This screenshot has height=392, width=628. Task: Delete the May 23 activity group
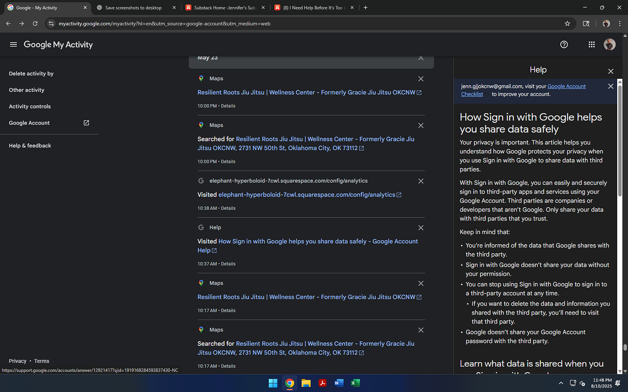pos(421,58)
